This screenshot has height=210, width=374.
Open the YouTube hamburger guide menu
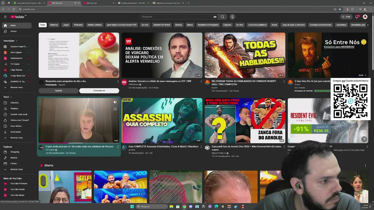(5, 17)
